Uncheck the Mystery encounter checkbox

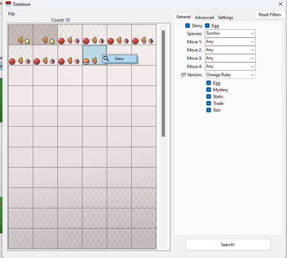[209, 90]
